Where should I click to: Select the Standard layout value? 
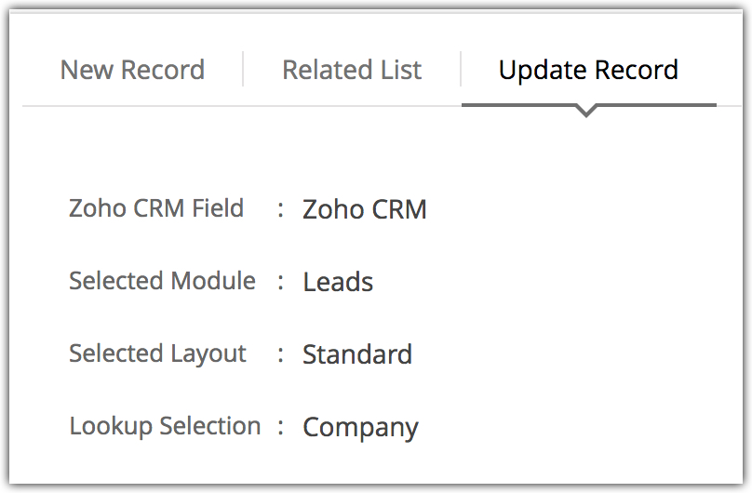pyautogui.click(x=357, y=354)
